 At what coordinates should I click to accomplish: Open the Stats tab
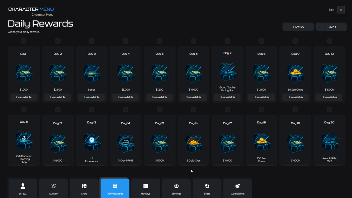click(207, 188)
